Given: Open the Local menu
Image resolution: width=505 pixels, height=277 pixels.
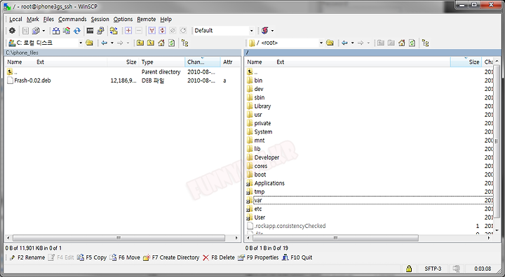Looking at the screenshot, I should [15, 20].
